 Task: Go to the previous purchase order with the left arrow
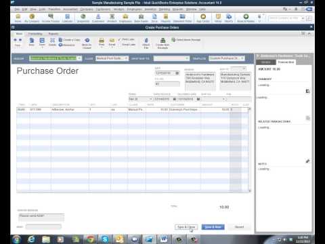[x=16, y=40]
